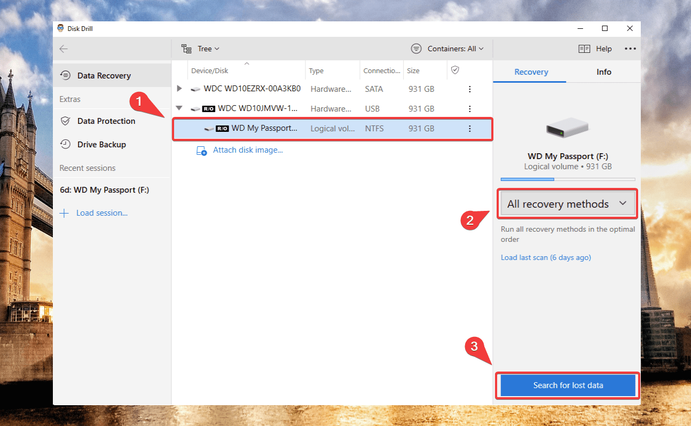
Task: Click Load last scan (6 days ago)
Action: coord(546,257)
